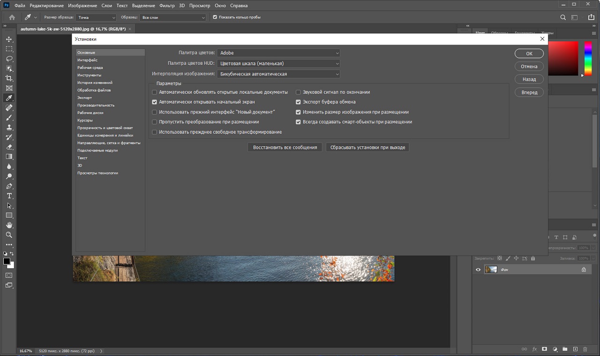Click the foreground color swatch

(x=7, y=261)
